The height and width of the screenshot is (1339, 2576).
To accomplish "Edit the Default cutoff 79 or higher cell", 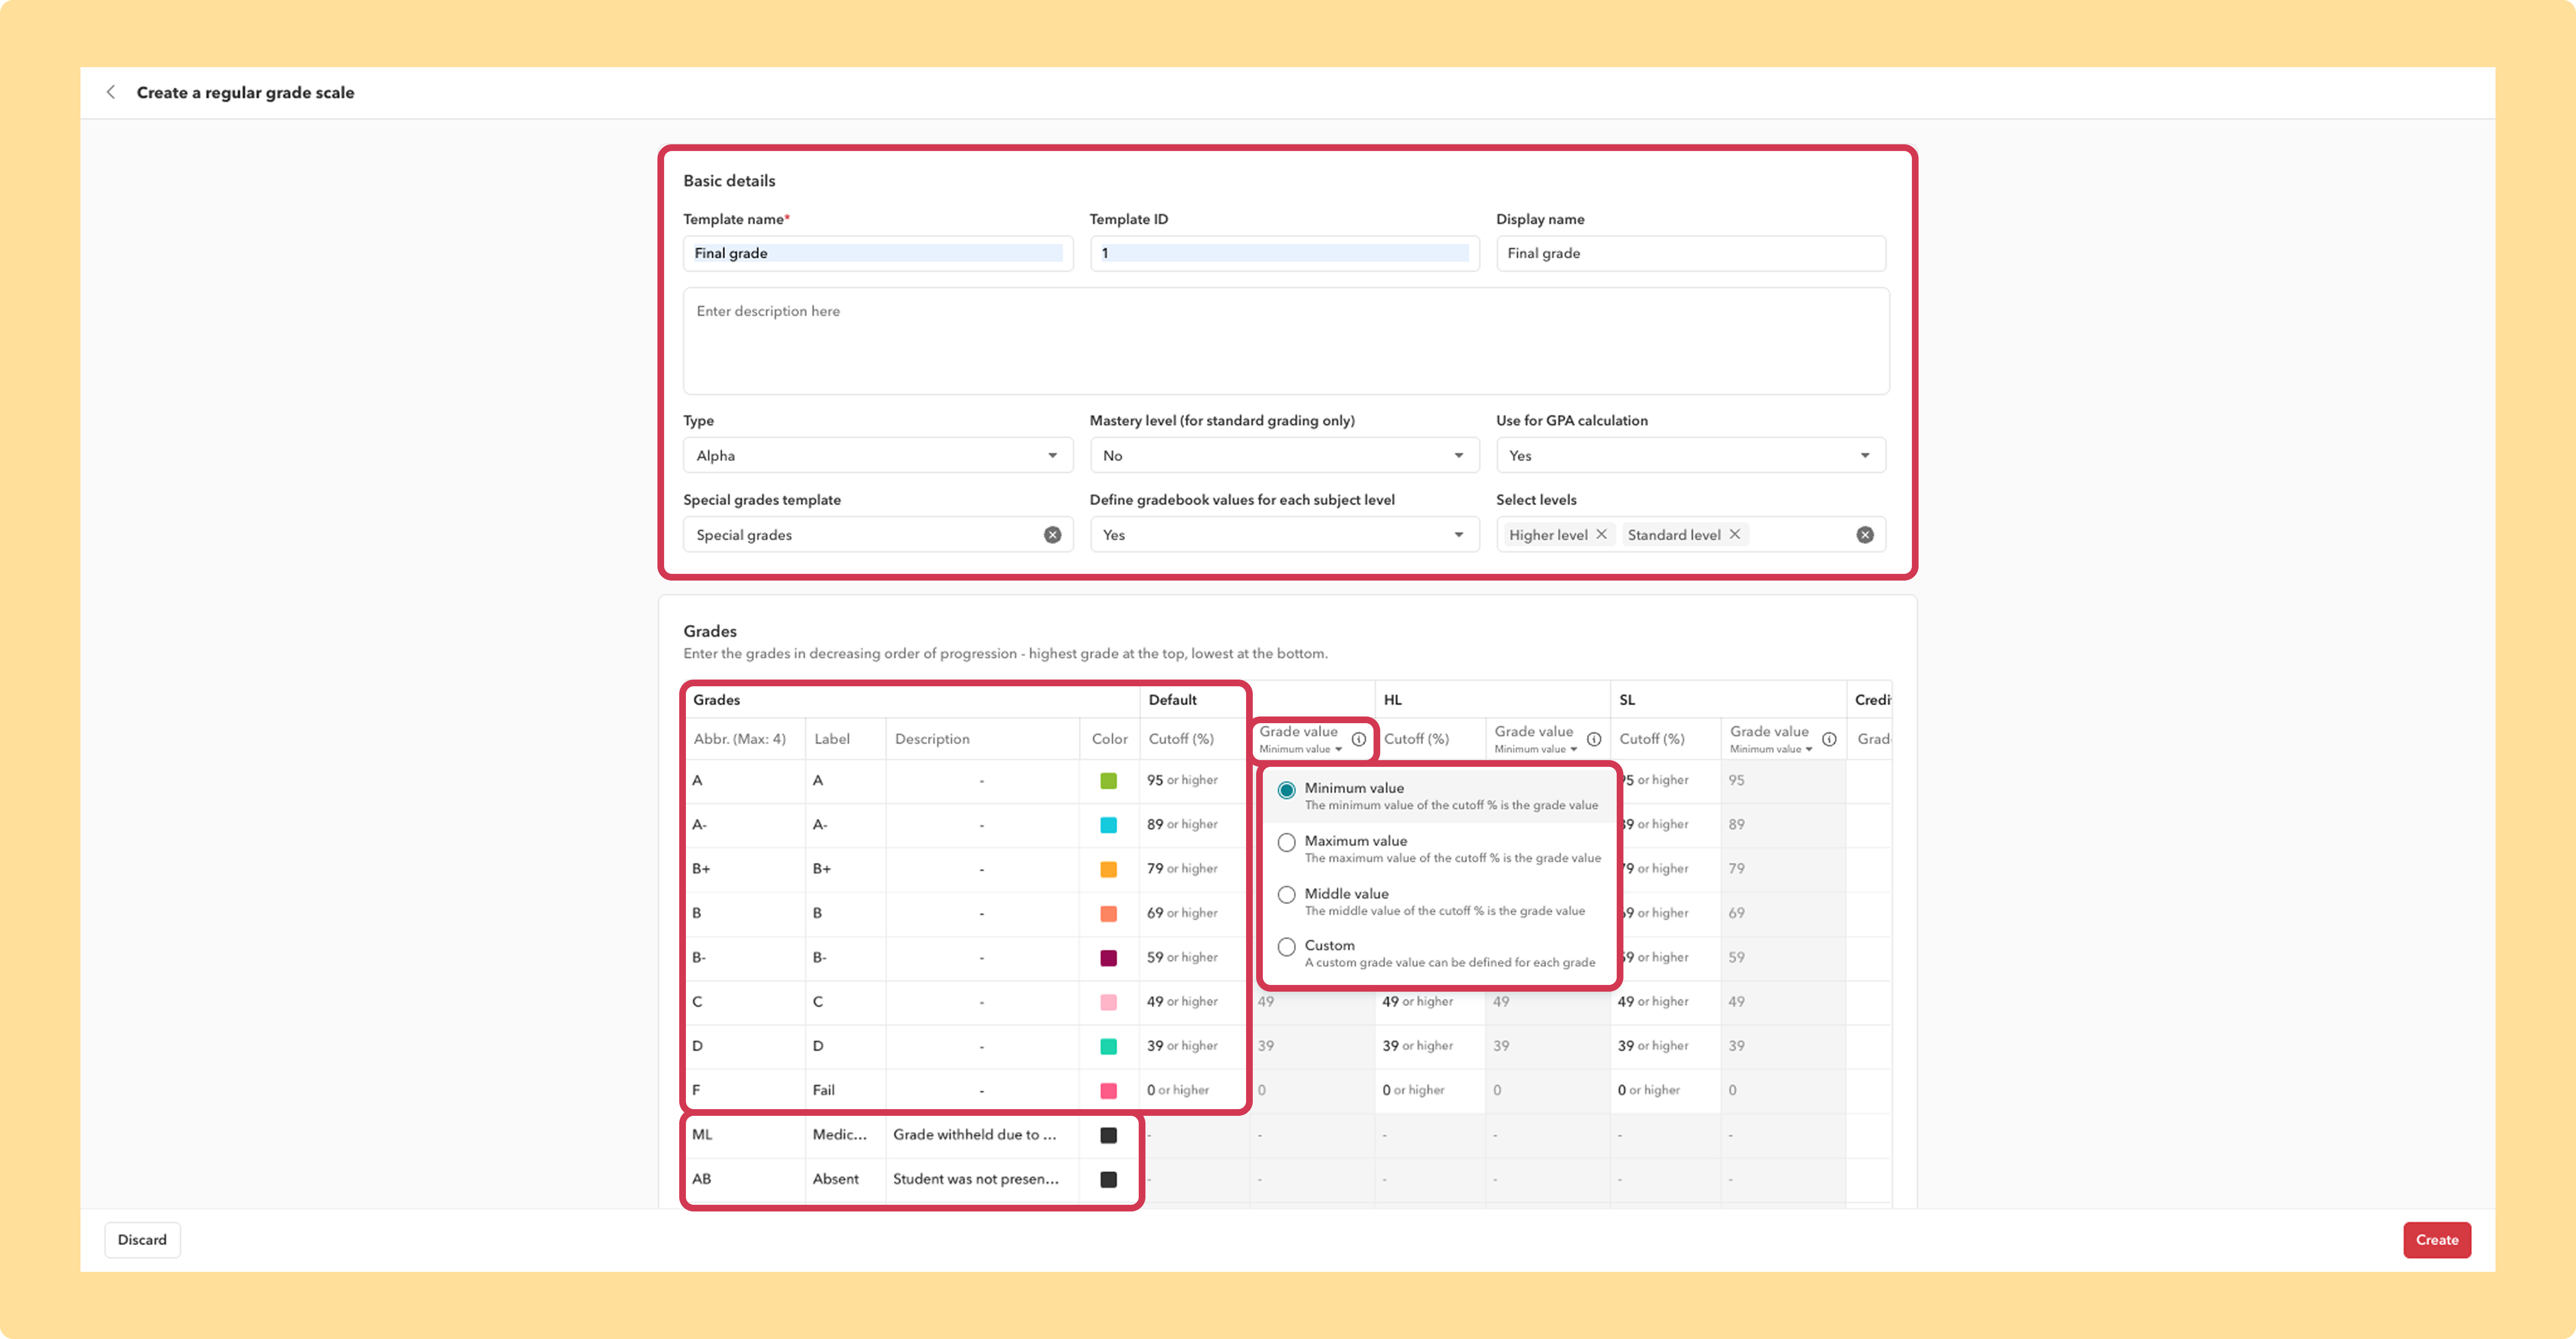I will [x=1194, y=869].
